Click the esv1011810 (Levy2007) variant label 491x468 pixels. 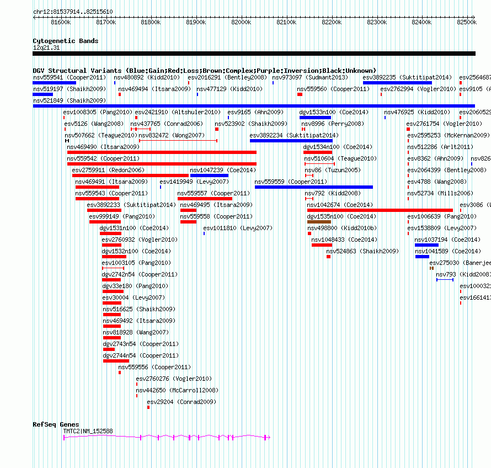tap(238, 228)
